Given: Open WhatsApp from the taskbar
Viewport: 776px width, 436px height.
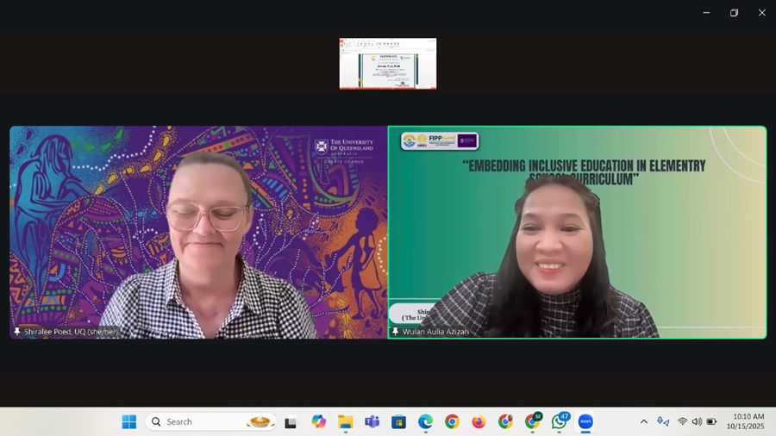Looking at the screenshot, I should (560, 422).
